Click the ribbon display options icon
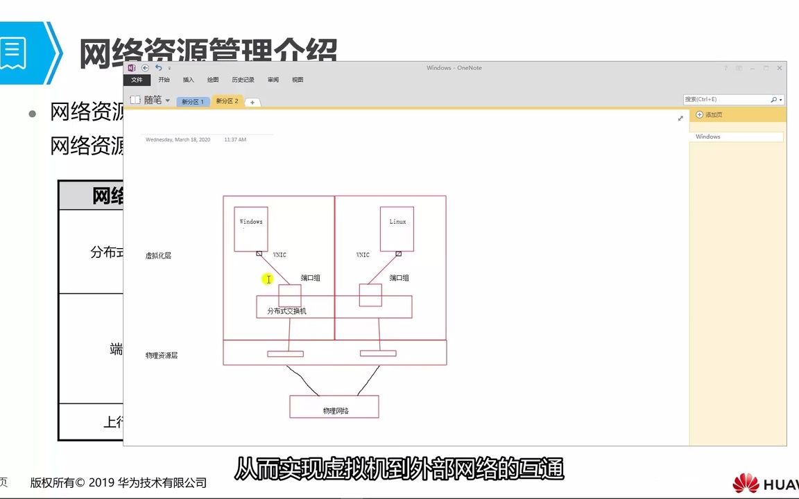The image size is (799, 499). point(739,68)
